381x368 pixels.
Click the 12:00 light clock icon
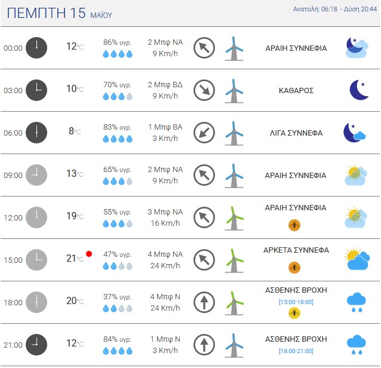click(36, 217)
